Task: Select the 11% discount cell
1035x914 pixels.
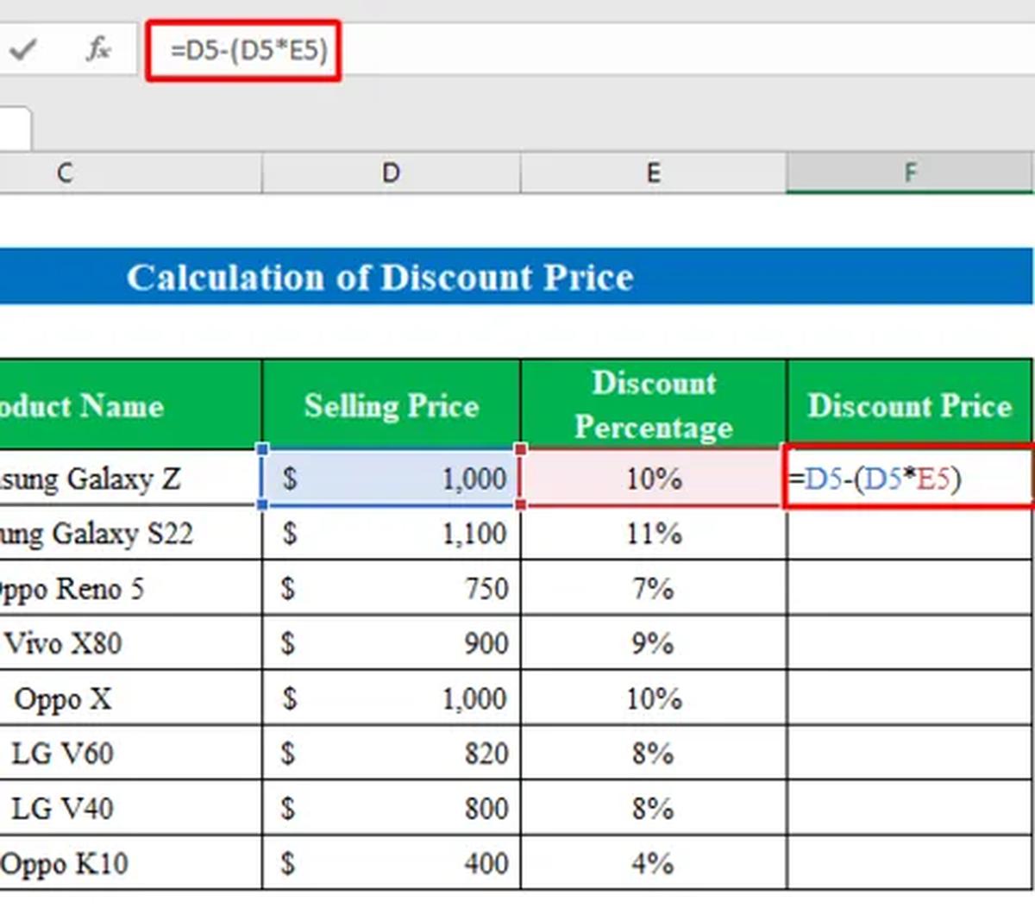Action: tap(654, 533)
